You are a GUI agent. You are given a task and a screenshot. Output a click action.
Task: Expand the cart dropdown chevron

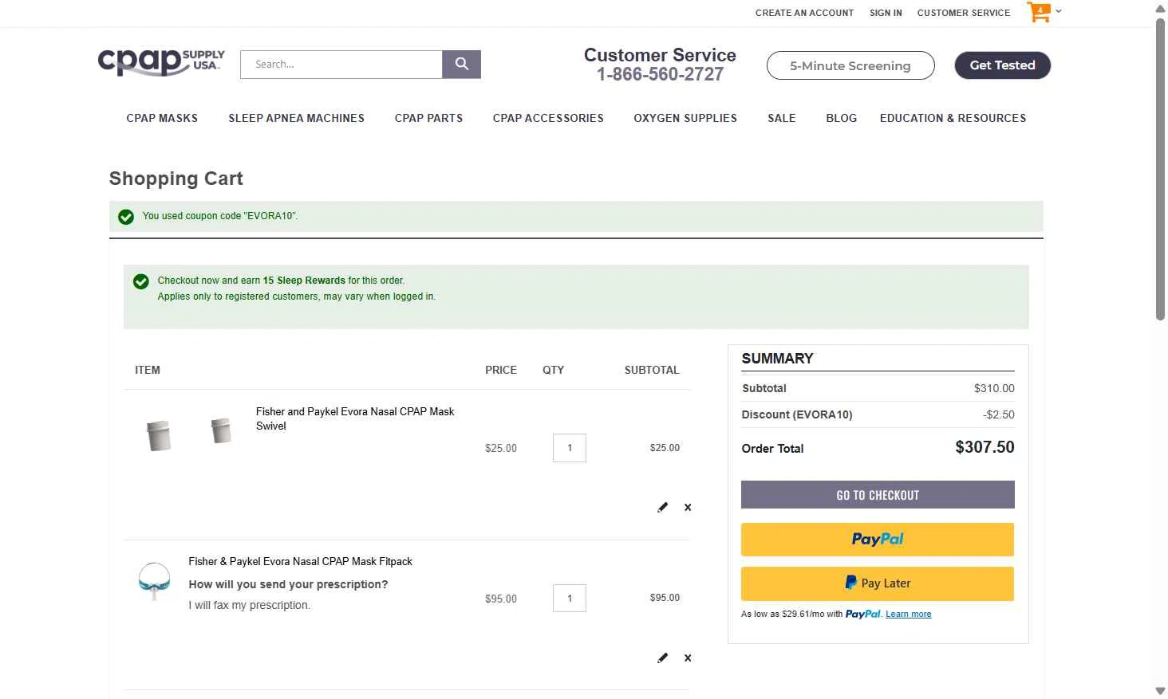1059,11
